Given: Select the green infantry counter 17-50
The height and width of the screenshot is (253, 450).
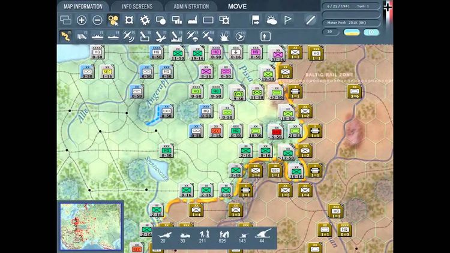Looking at the screenshot, I should [287, 152].
